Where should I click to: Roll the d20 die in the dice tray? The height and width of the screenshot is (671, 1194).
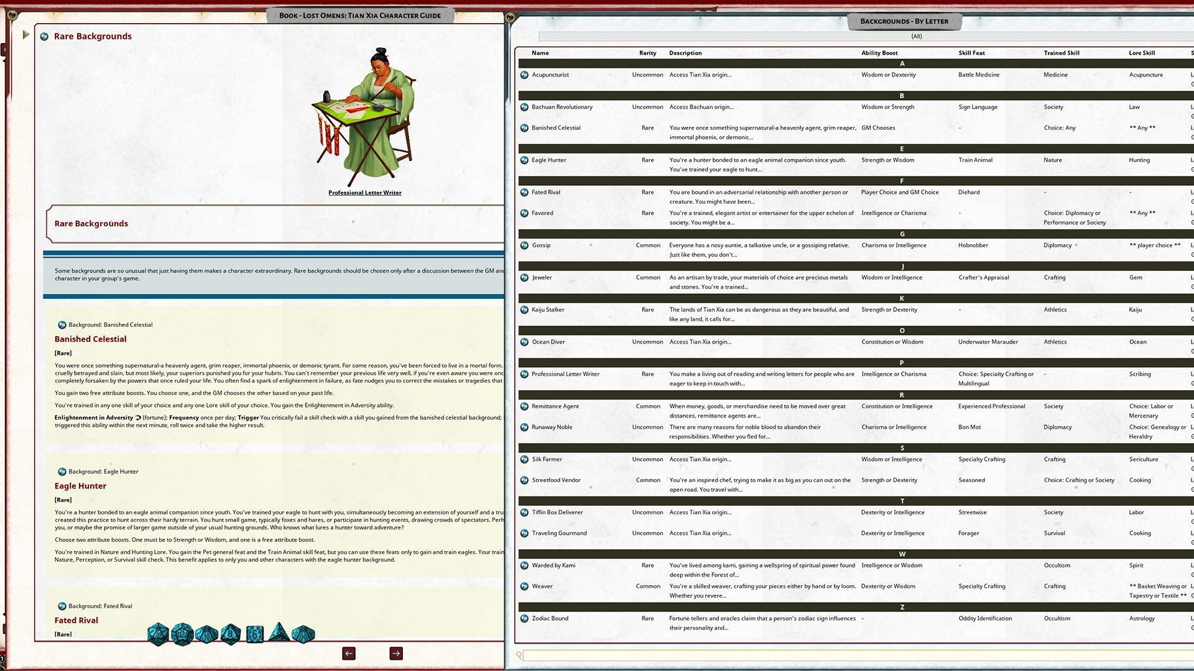[159, 634]
